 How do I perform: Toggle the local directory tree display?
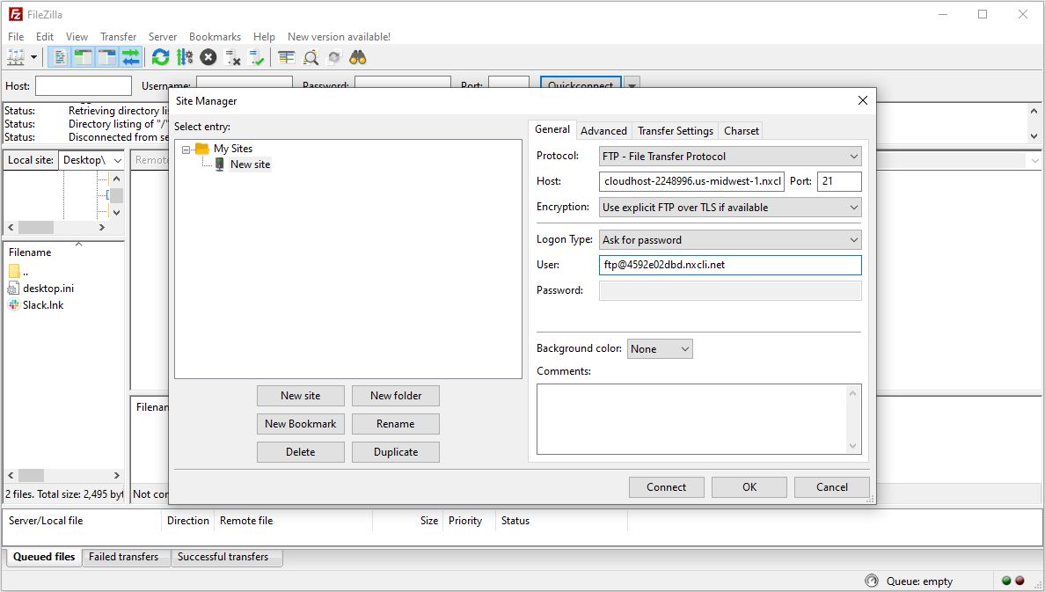click(83, 57)
